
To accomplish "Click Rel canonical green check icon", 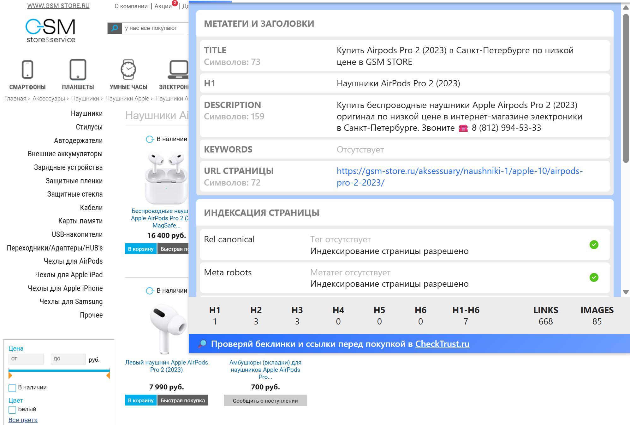I will tap(594, 245).
